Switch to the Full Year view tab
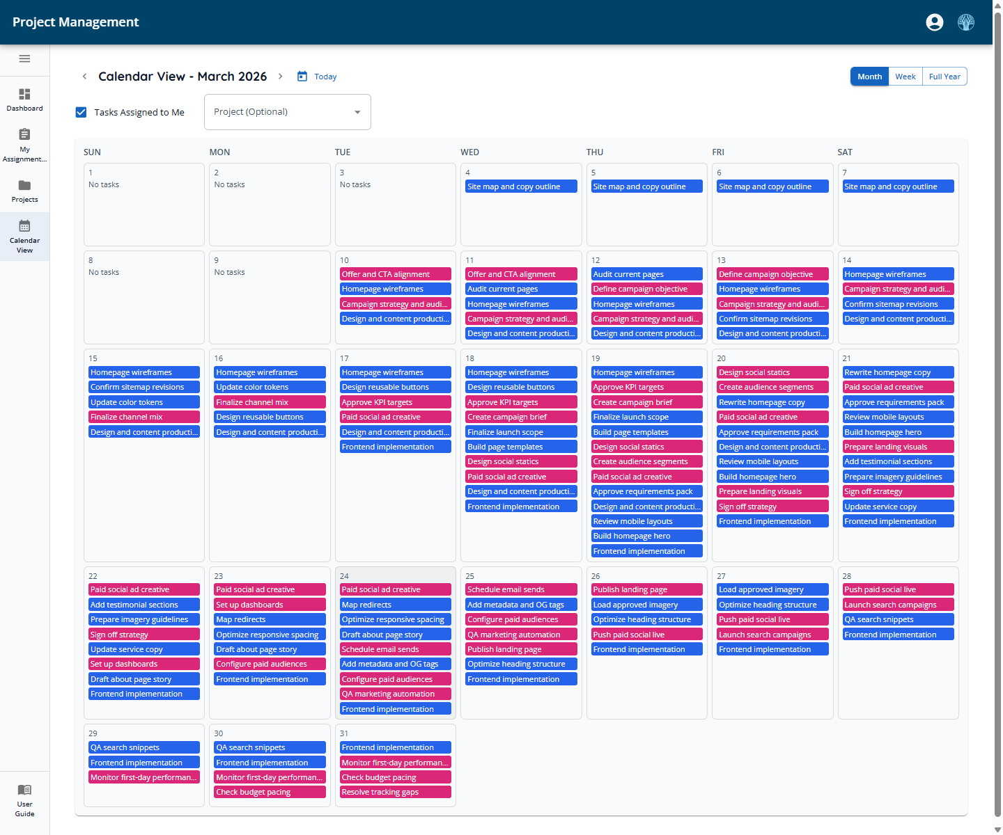The width and height of the screenshot is (1003, 835). tap(944, 77)
